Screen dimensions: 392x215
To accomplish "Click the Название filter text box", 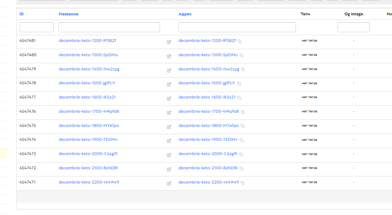I will pos(109,27).
